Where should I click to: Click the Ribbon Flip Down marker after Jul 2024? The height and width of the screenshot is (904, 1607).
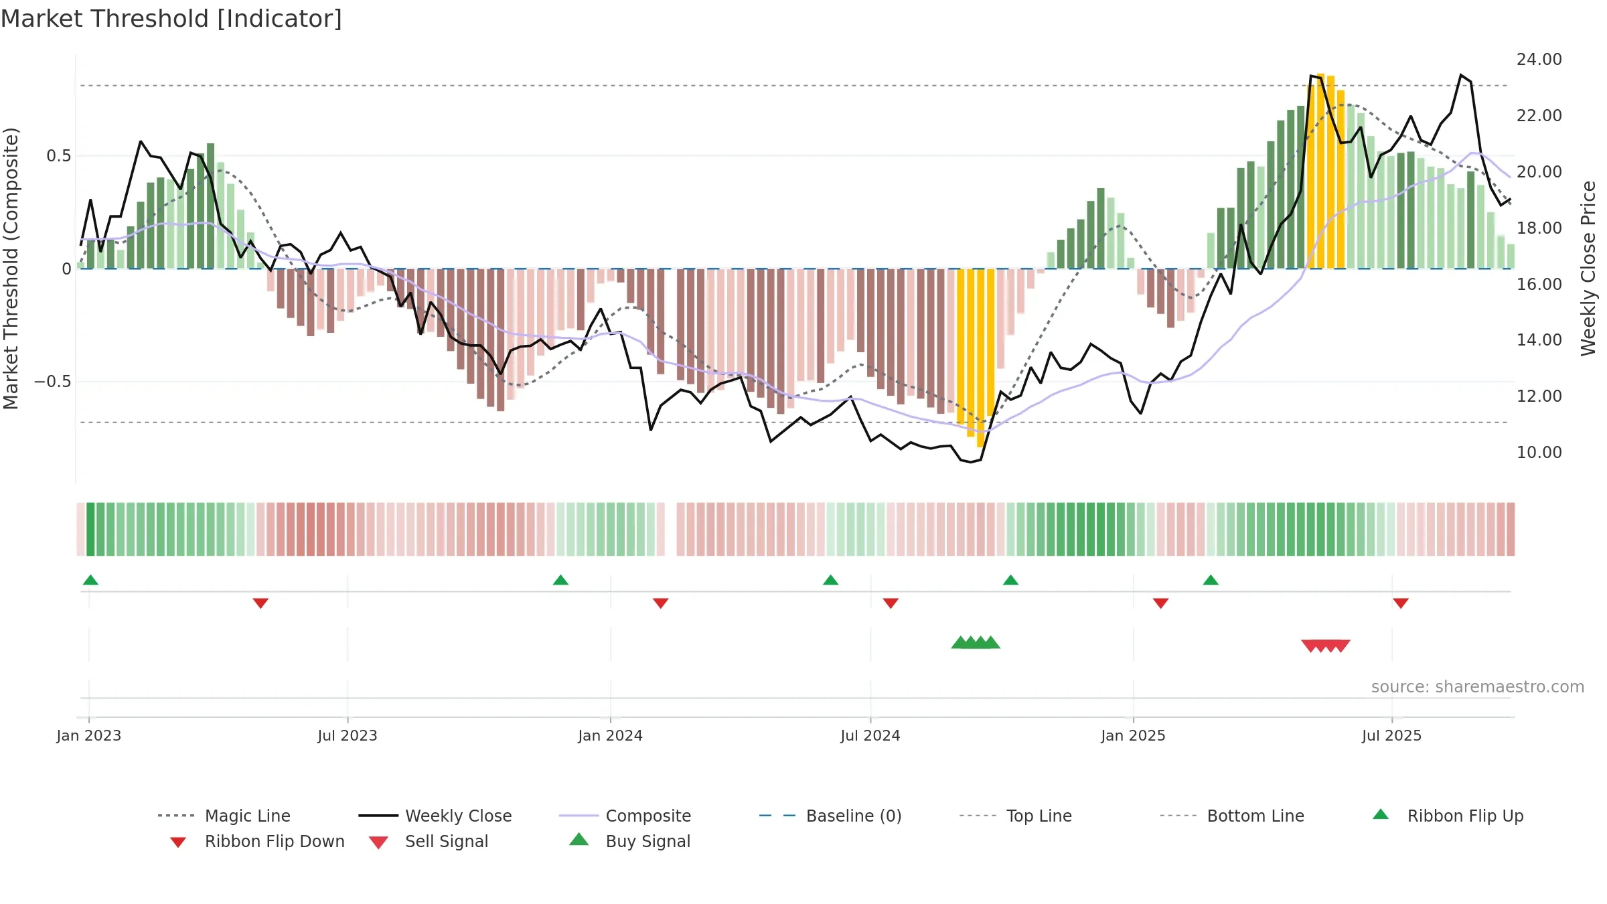(891, 603)
